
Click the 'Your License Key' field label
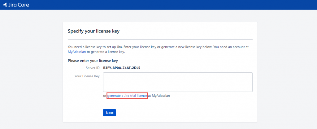pyautogui.click(x=87, y=76)
